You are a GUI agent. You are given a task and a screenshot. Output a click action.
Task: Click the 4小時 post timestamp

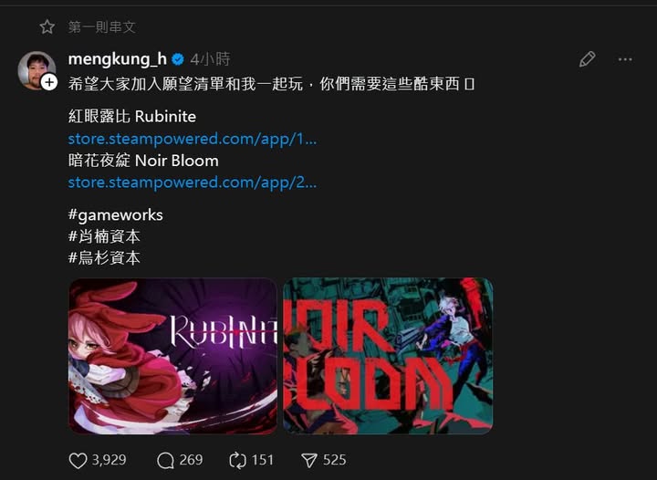point(211,59)
